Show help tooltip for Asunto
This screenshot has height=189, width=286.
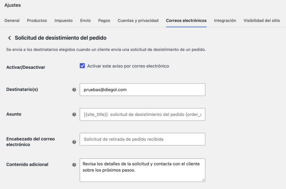tap(74, 114)
